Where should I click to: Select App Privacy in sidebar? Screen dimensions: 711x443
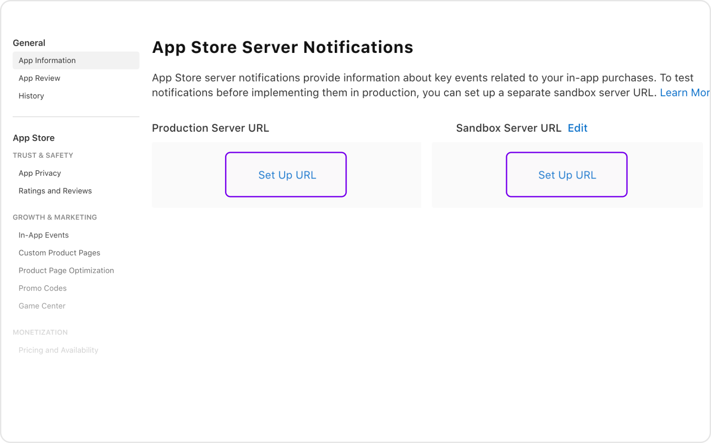(40, 173)
